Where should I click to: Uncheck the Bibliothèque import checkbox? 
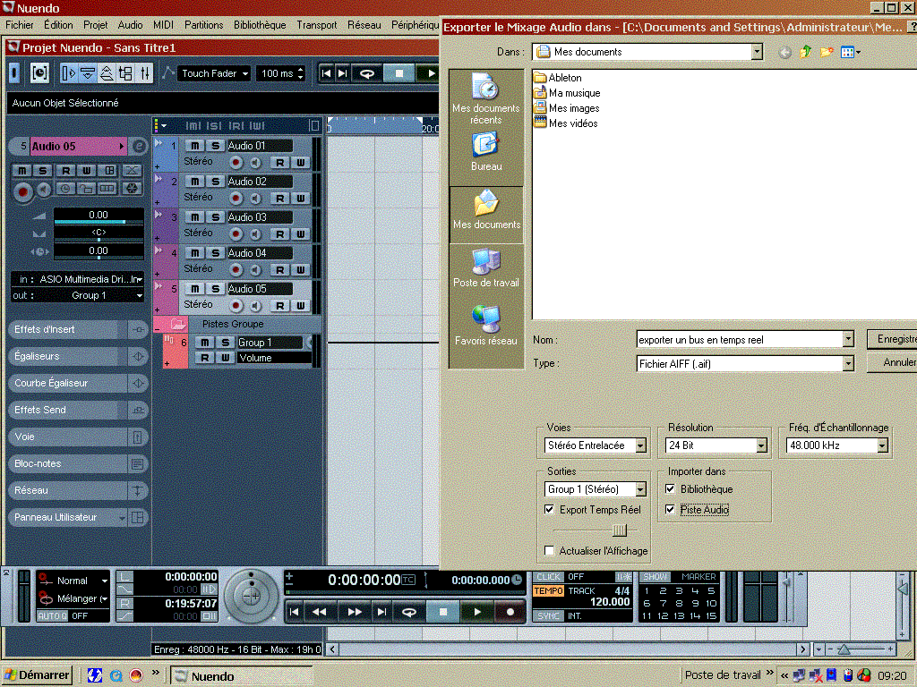[x=670, y=489]
